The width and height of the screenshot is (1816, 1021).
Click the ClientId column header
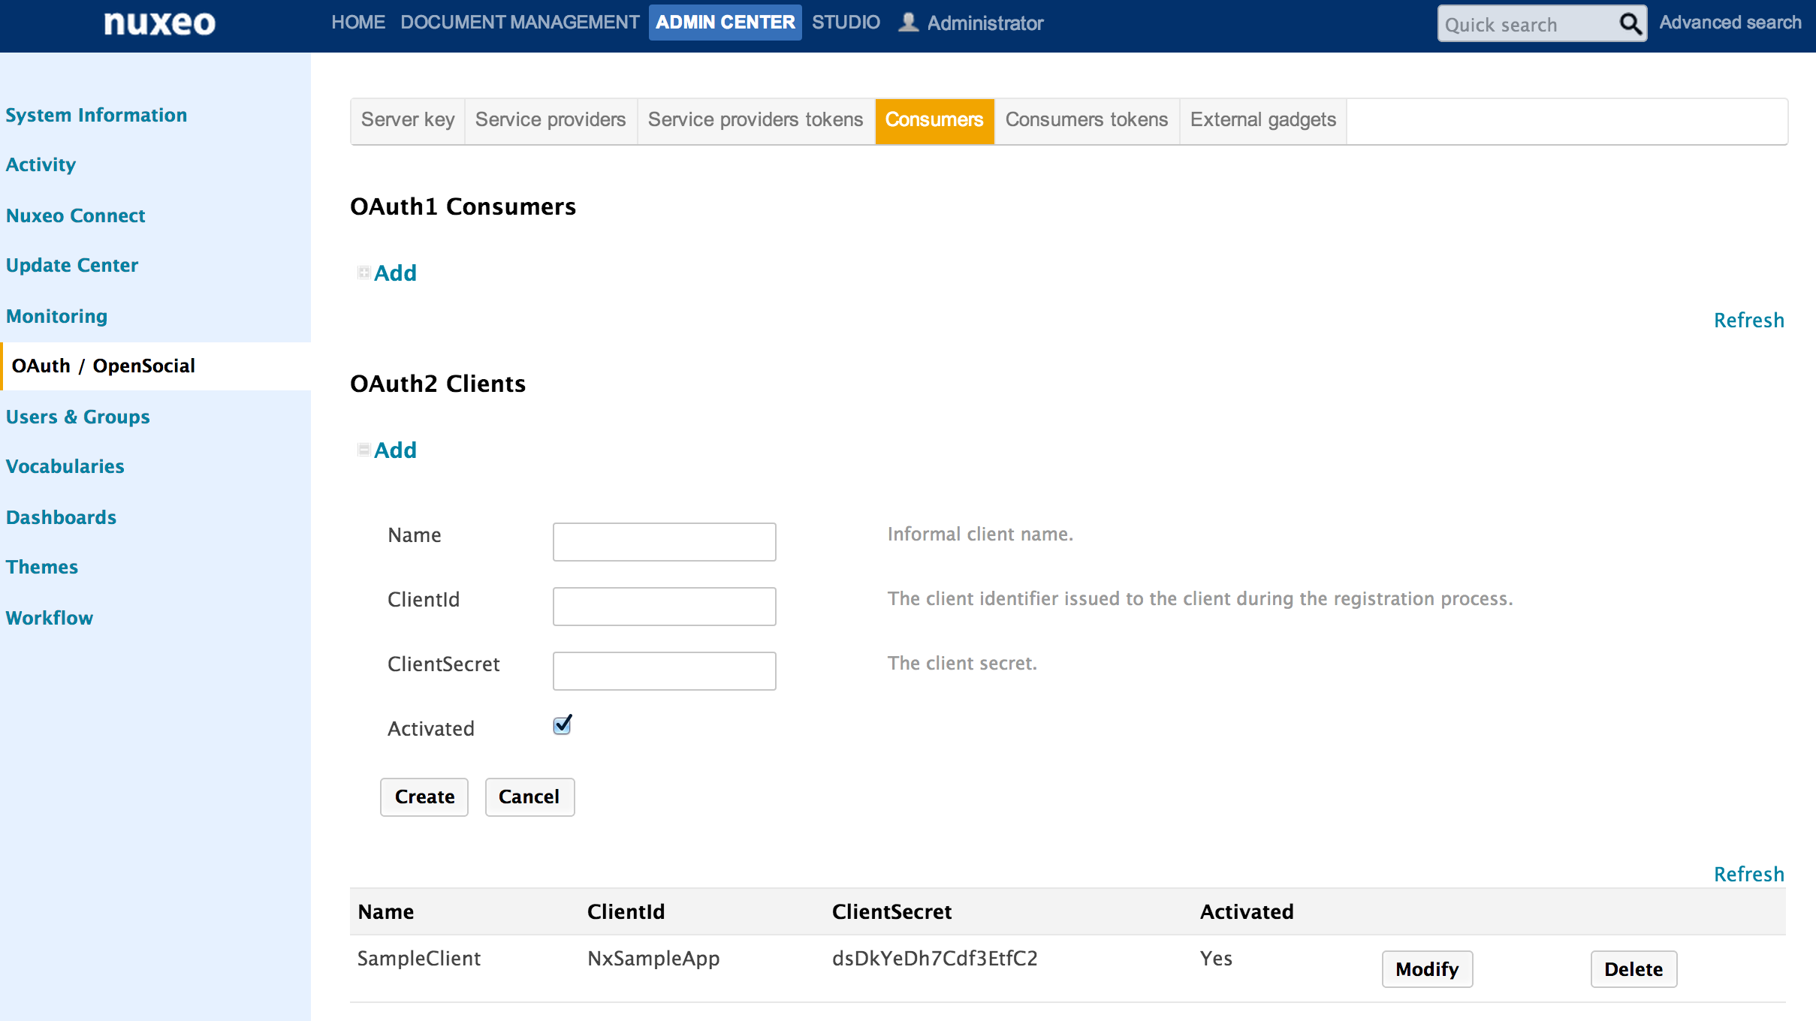pyautogui.click(x=626, y=912)
